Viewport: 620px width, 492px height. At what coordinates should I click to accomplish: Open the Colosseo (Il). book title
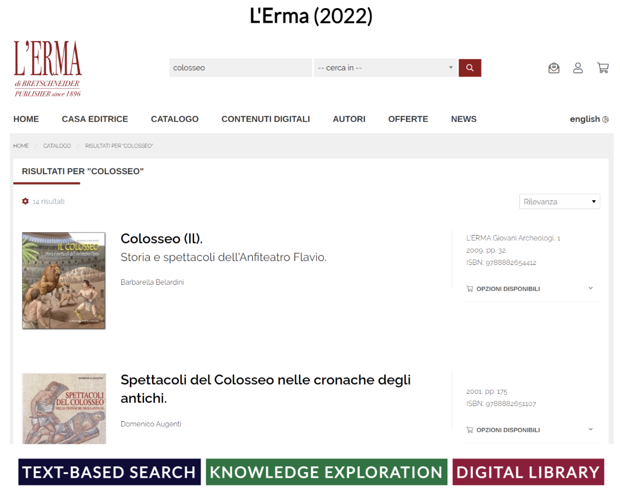point(161,239)
